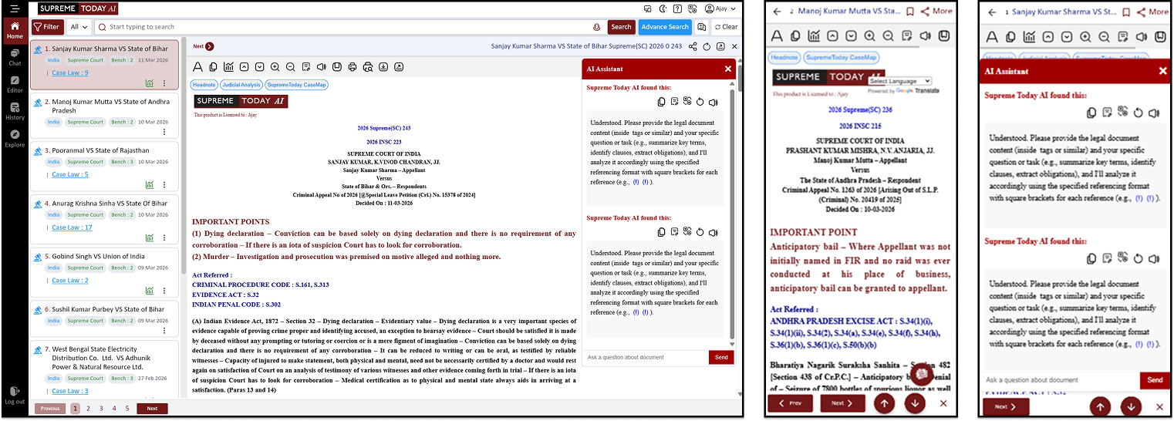Open the Headnote tab in desktop viewer

click(204, 85)
